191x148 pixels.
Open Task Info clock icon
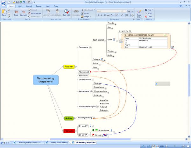pyautogui.click(x=67, y=11)
